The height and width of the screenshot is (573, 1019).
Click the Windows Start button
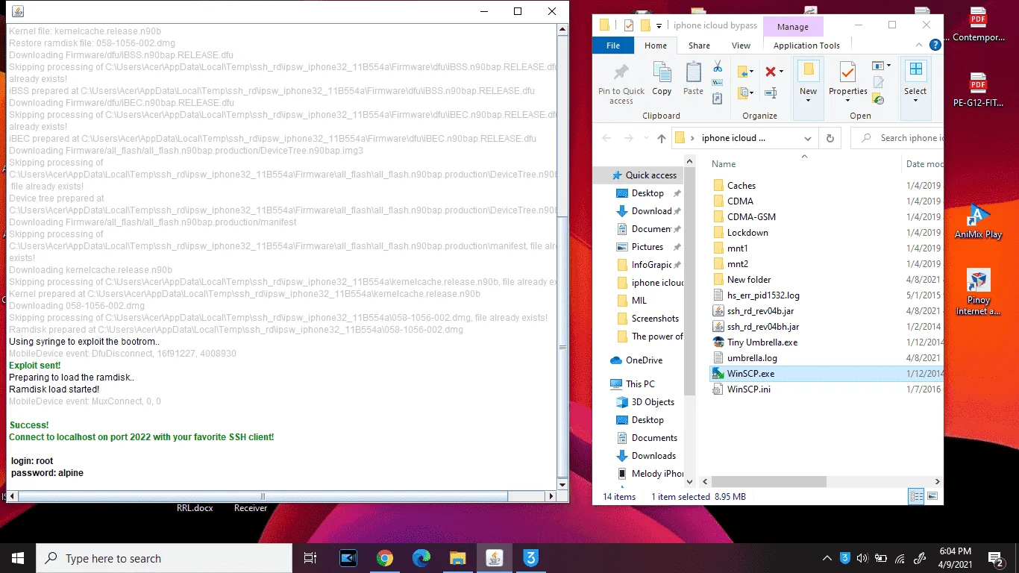[x=18, y=558]
